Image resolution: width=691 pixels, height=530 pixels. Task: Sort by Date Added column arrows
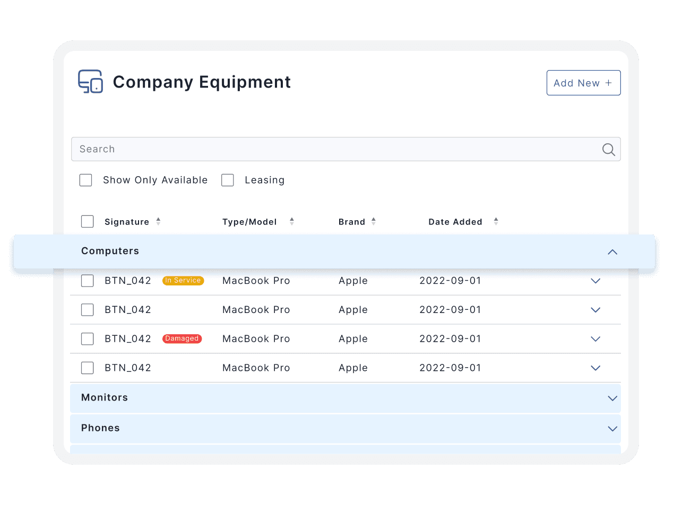(496, 222)
